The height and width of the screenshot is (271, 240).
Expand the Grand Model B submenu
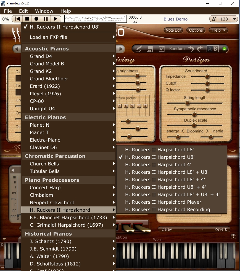pyautogui.click(x=68, y=64)
